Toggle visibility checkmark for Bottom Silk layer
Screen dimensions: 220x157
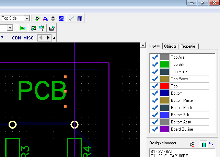(155, 115)
